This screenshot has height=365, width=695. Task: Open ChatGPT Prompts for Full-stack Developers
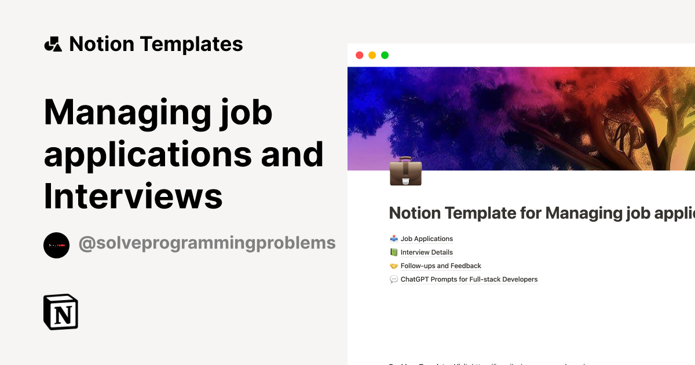(x=469, y=279)
